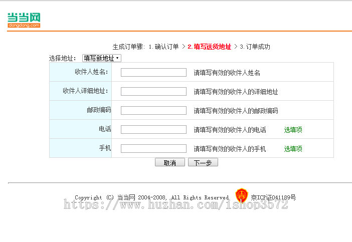Click the 下一步 button
352x242 pixels.
(203, 162)
